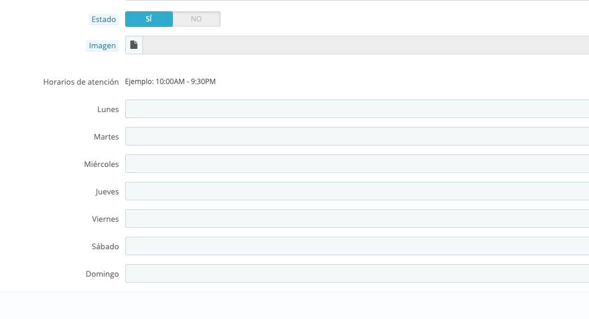
Task: Select the Miércoles hours input field
Action: click(x=357, y=164)
